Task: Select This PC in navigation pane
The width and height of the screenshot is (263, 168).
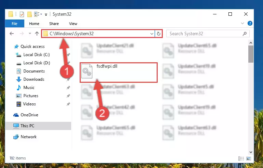Action: pyautogui.click(x=27, y=126)
